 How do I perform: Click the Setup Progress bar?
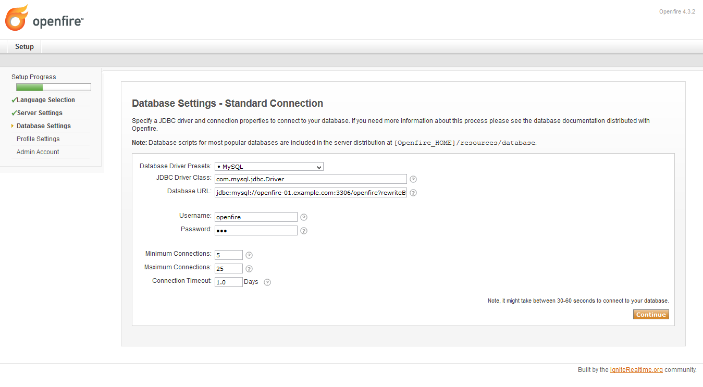tap(54, 88)
